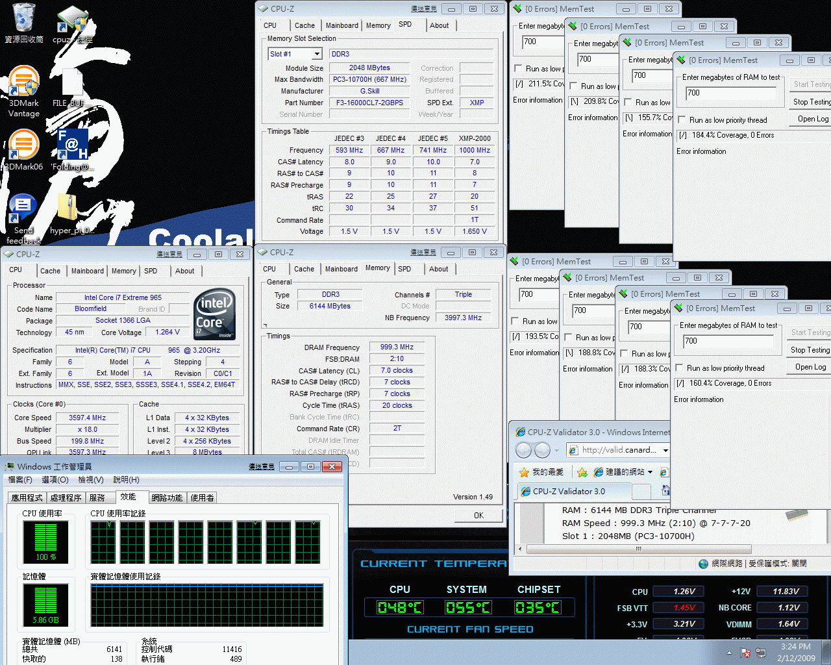Image resolution: width=831 pixels, height=665 pixels.
Task: Switch to the 處理程序 tab in Task Manager
Action: point(66,497)
